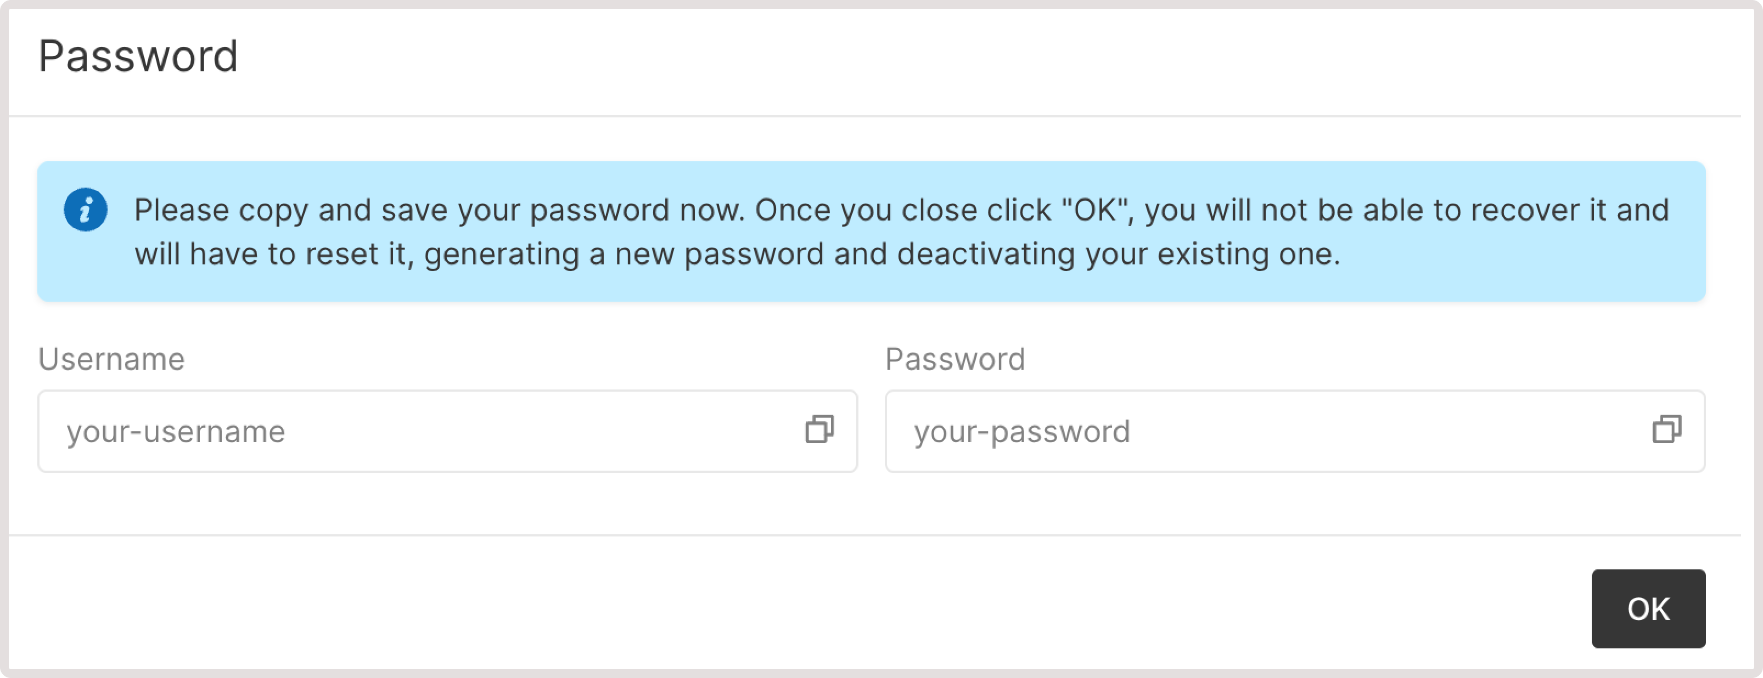This screenshot has width=1763, height=678.
Task: Click the Password dialog title
Action: pyautogui.click(x=138, y=56)
